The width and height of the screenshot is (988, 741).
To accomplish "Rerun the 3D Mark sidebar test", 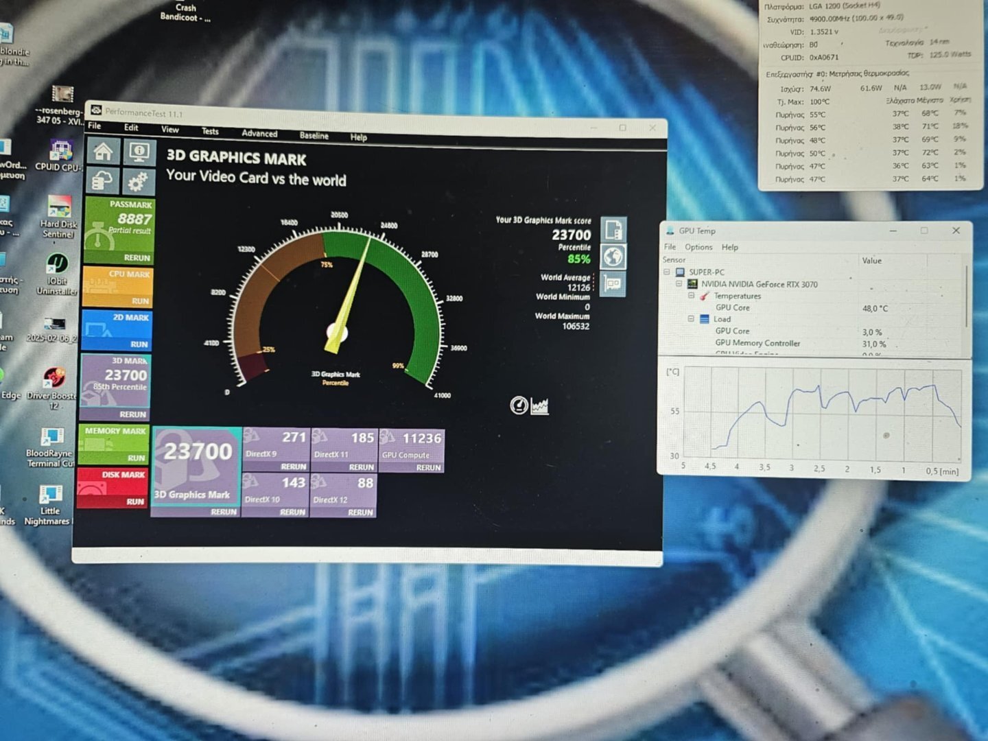I will (x=133, y=414).
